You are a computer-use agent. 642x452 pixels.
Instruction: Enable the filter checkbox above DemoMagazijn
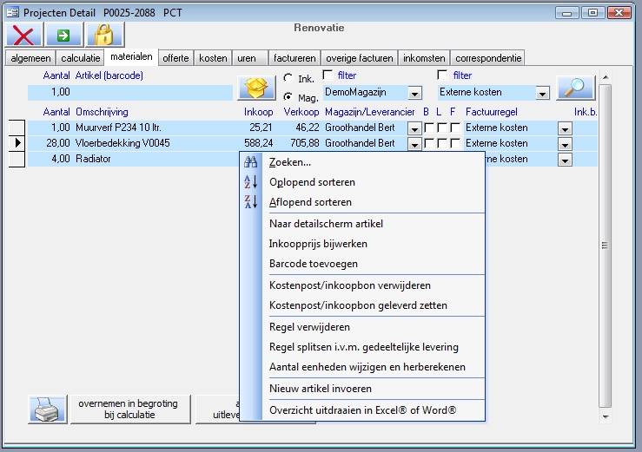point(328,75)
